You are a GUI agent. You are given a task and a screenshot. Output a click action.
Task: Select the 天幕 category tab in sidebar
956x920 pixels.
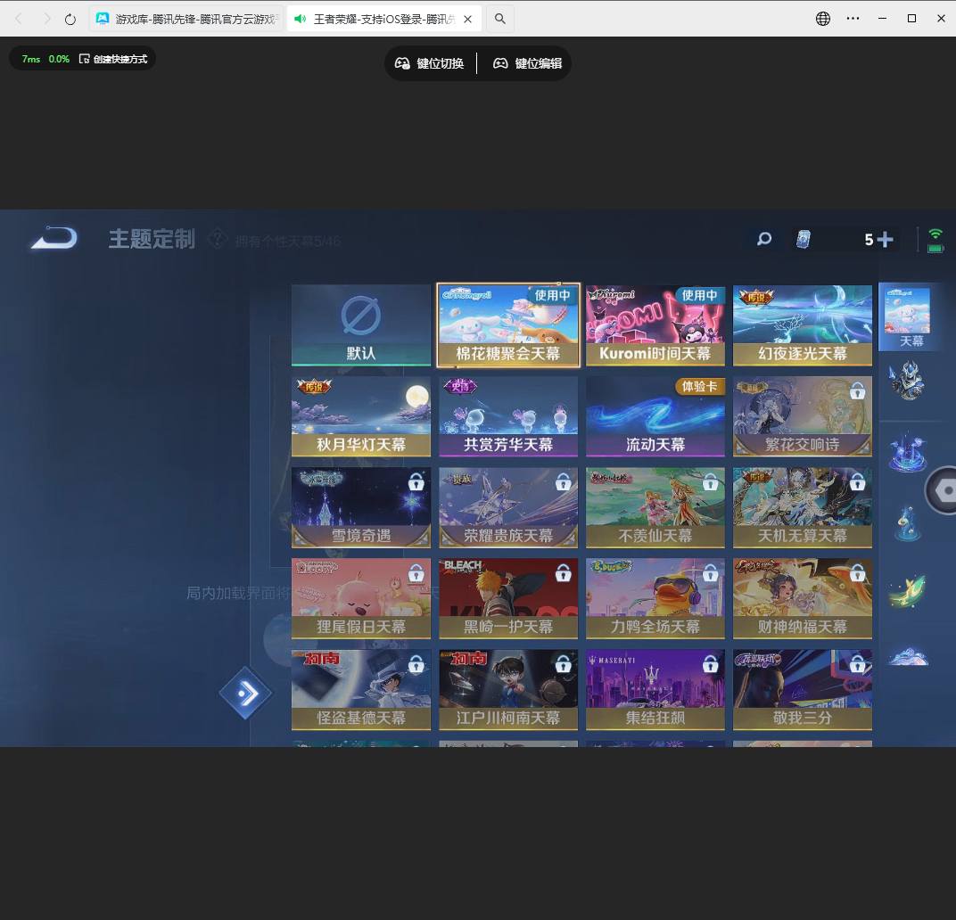[906, 317]
